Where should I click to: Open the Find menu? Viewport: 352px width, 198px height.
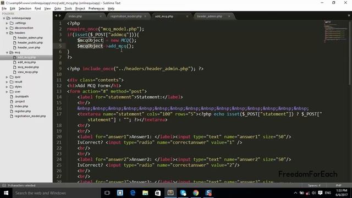click(x=37, y=9)
